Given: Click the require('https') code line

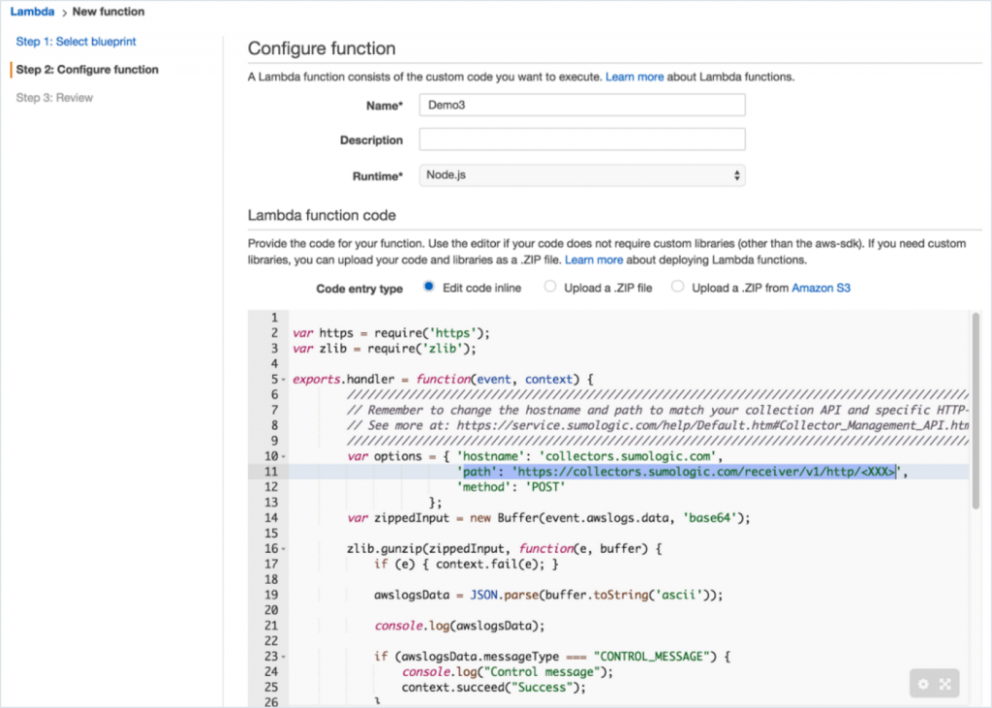Looking at the screenshot, I should [391, 333].
